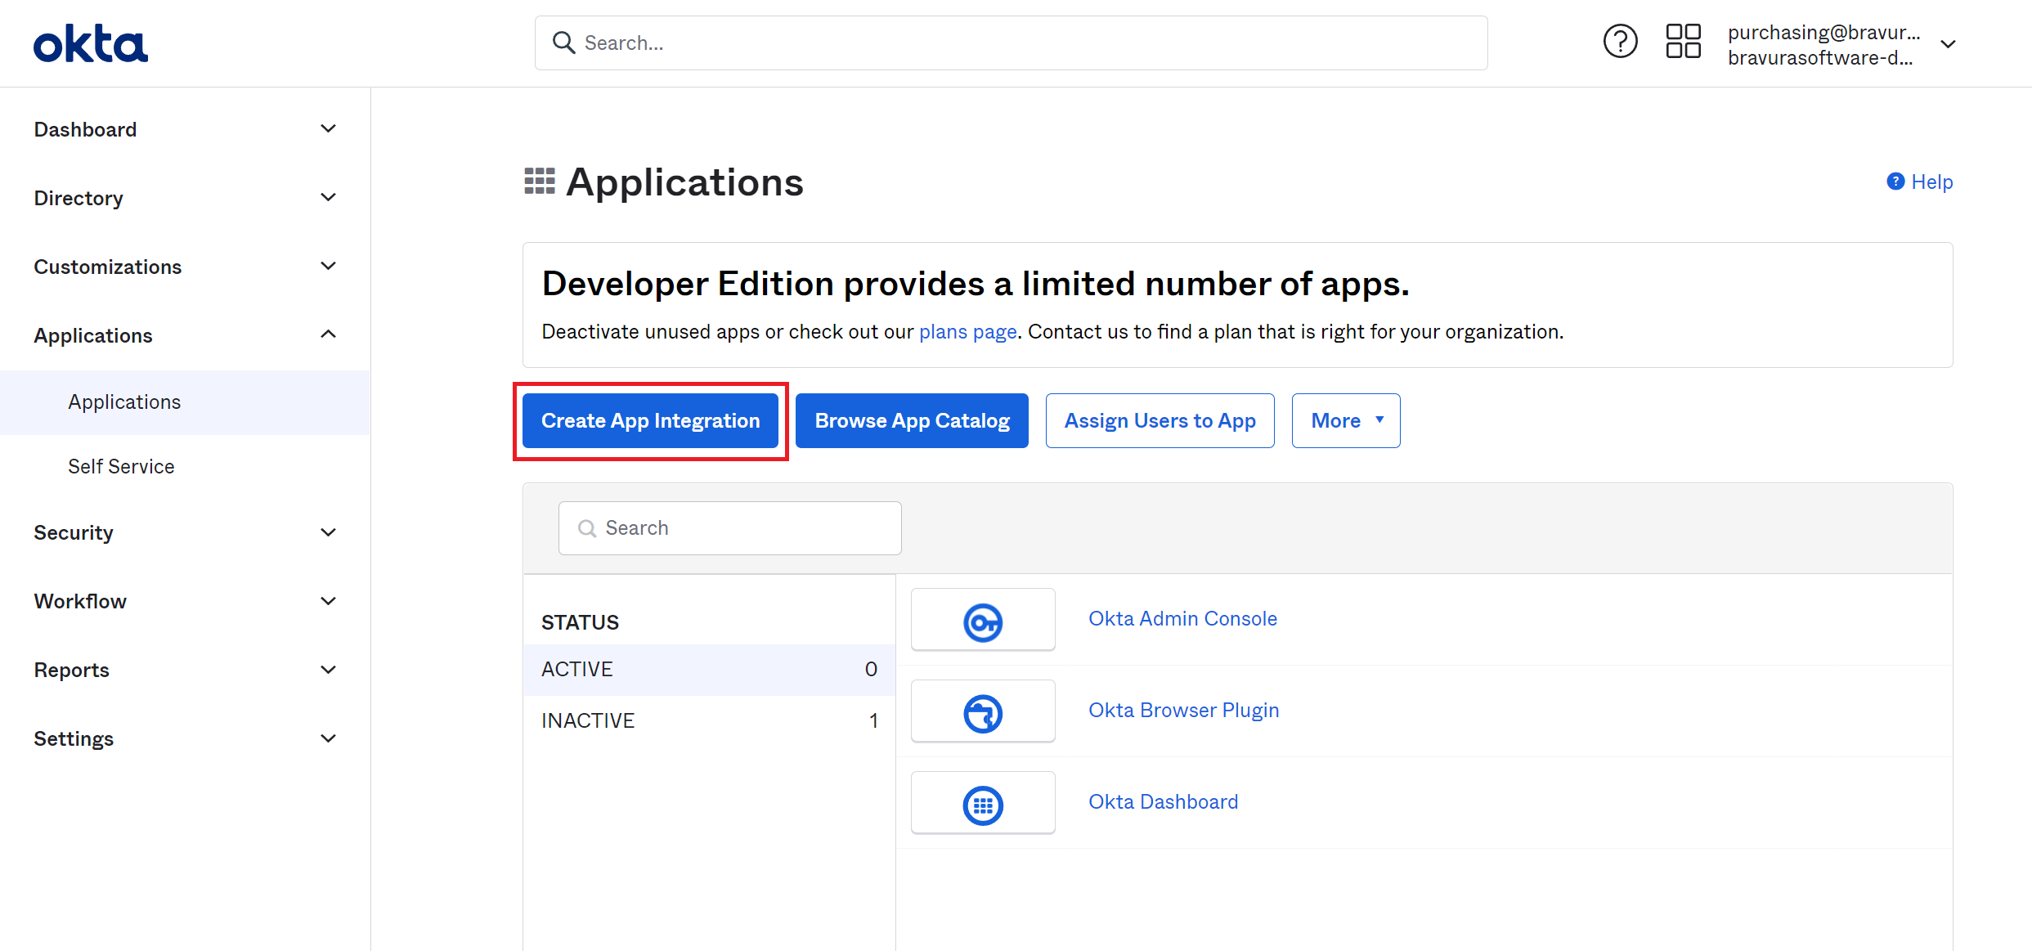The height and width of the screenshot is (951, 2032).
Task: Select Security in the sidebar
Action: coord(74,533)
